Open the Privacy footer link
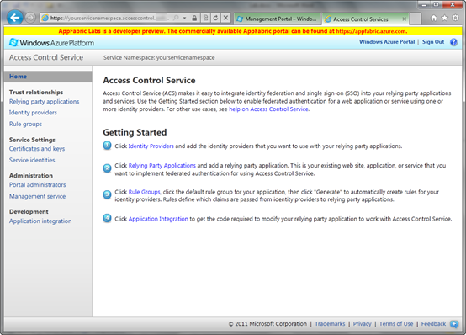466x335 pixels. click(x=363, y=324)
